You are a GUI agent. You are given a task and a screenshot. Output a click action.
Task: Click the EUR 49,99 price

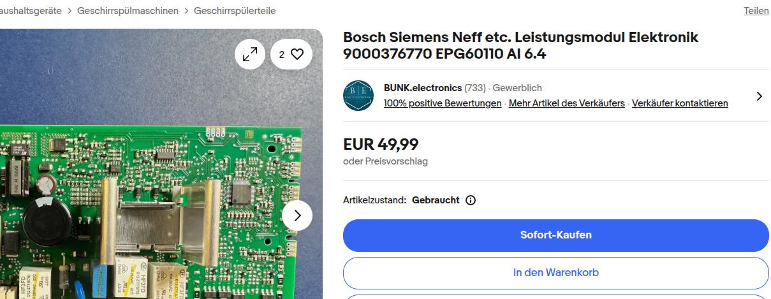coord(381,145)
